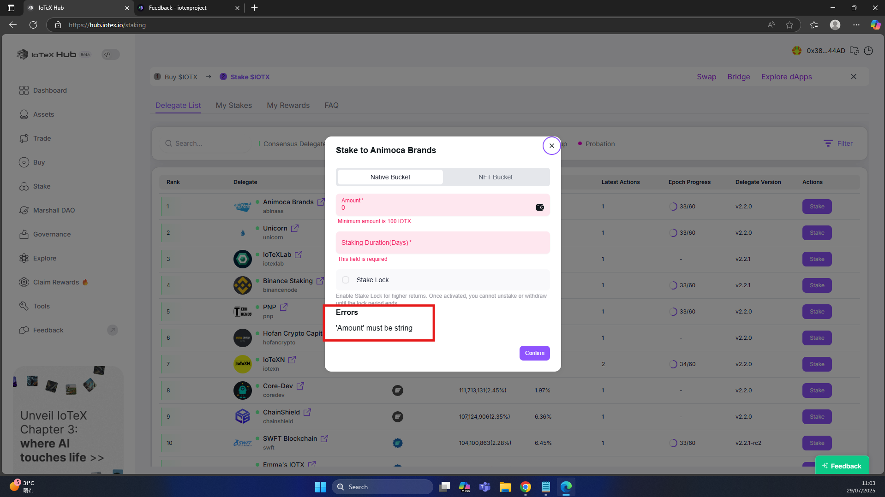Focus the Staking Duration(Days) field
The width and height of the screenshot is (885, 497).
click(x=442, y=243)
